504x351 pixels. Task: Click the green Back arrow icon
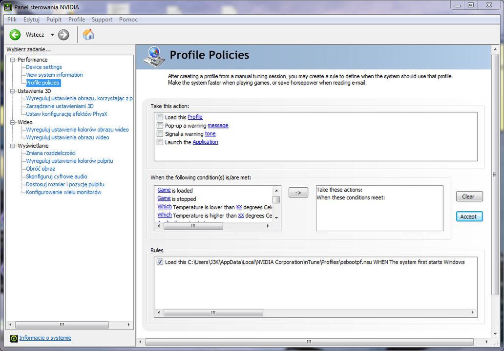[x=15, y=35]
